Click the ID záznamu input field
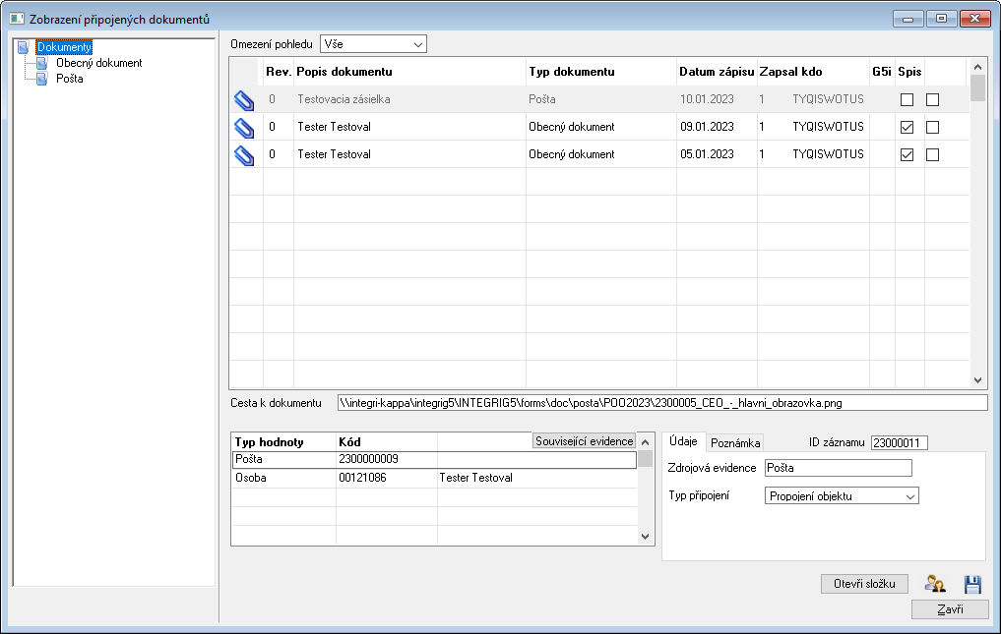 [x=899, y=442]
